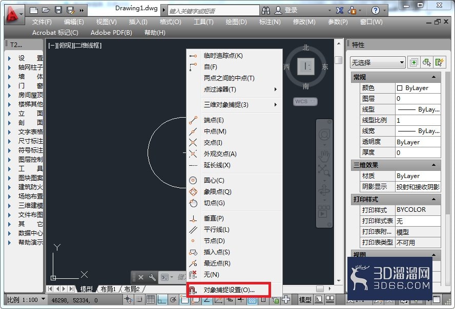Select 对象捕捉设置(O)... menu entry
The image size is (455, 309).
coord(229,290)
